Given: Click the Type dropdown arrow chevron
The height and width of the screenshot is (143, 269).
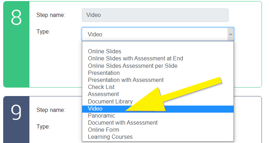Looking at the screenshot, I should [231, 34].
